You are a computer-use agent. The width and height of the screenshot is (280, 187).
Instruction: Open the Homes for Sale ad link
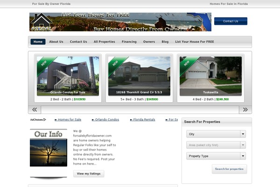[68, 120]
